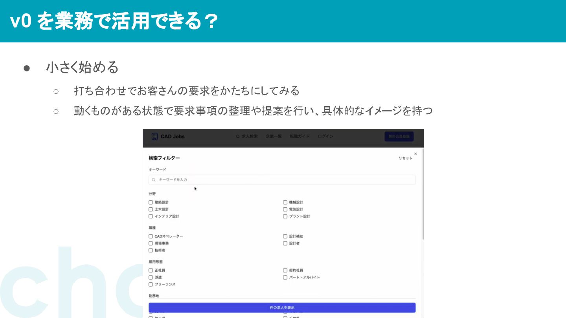Image resolution: width=566 pixels, height=318 pixels.
Task: Check the プラント設計 checkbox
Action: pyautogui.click(x=285, y=216)
